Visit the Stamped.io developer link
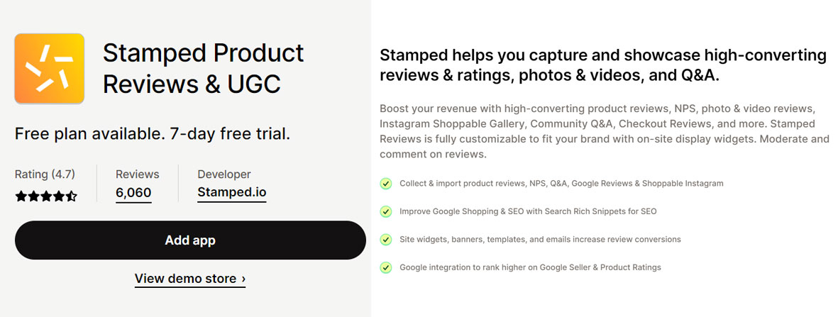Viewport: 838px width, 317px height. 232,192
